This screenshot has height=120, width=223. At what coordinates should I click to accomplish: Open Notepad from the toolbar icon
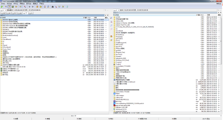[x=67, y=7]
